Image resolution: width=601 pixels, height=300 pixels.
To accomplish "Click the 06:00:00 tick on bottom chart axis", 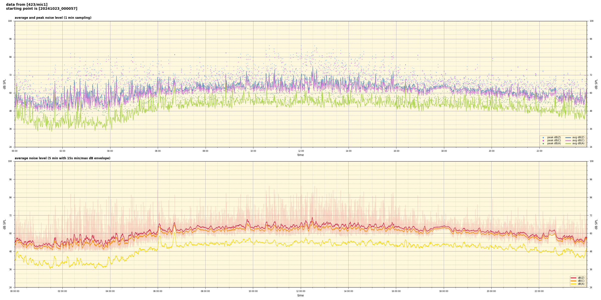I will (158, 291).
